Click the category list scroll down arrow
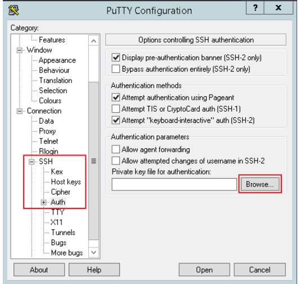The height and width of the screenshot is (284, 300). (93, 252)
